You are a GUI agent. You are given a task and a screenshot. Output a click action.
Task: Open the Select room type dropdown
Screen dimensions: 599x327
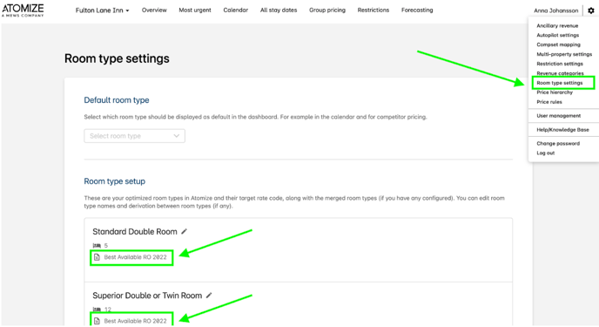click(x=134, y=136)
